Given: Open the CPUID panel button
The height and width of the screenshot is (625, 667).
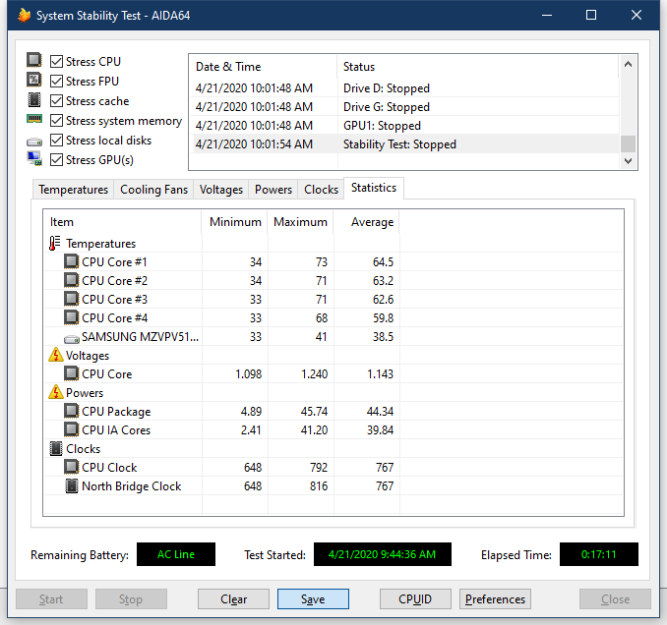Looking at the screenshot, I should click(415, 599).
